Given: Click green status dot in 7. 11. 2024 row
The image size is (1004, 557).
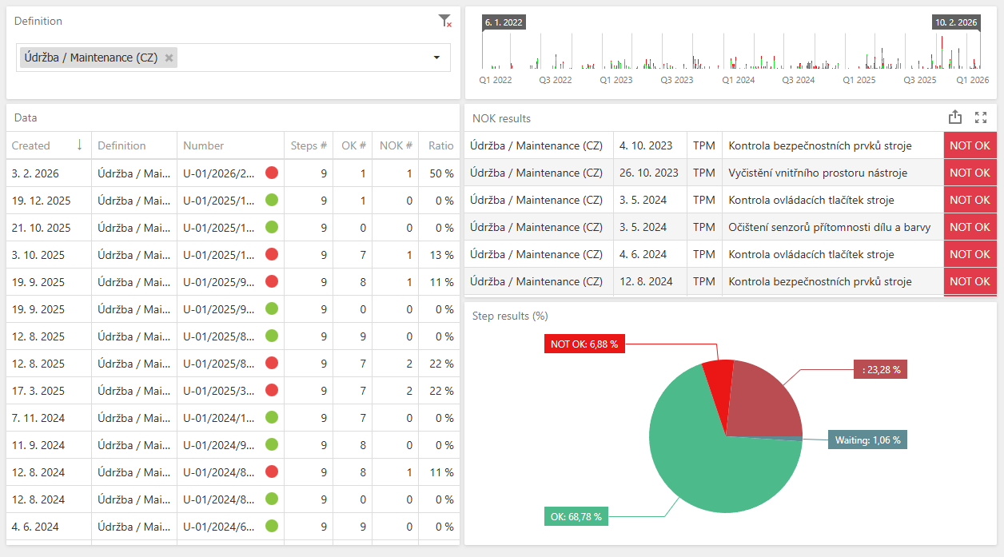Looking at the screenshot, I should click(272, 417).
